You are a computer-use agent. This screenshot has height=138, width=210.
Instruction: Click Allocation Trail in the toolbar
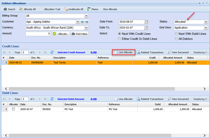(50, 9)
